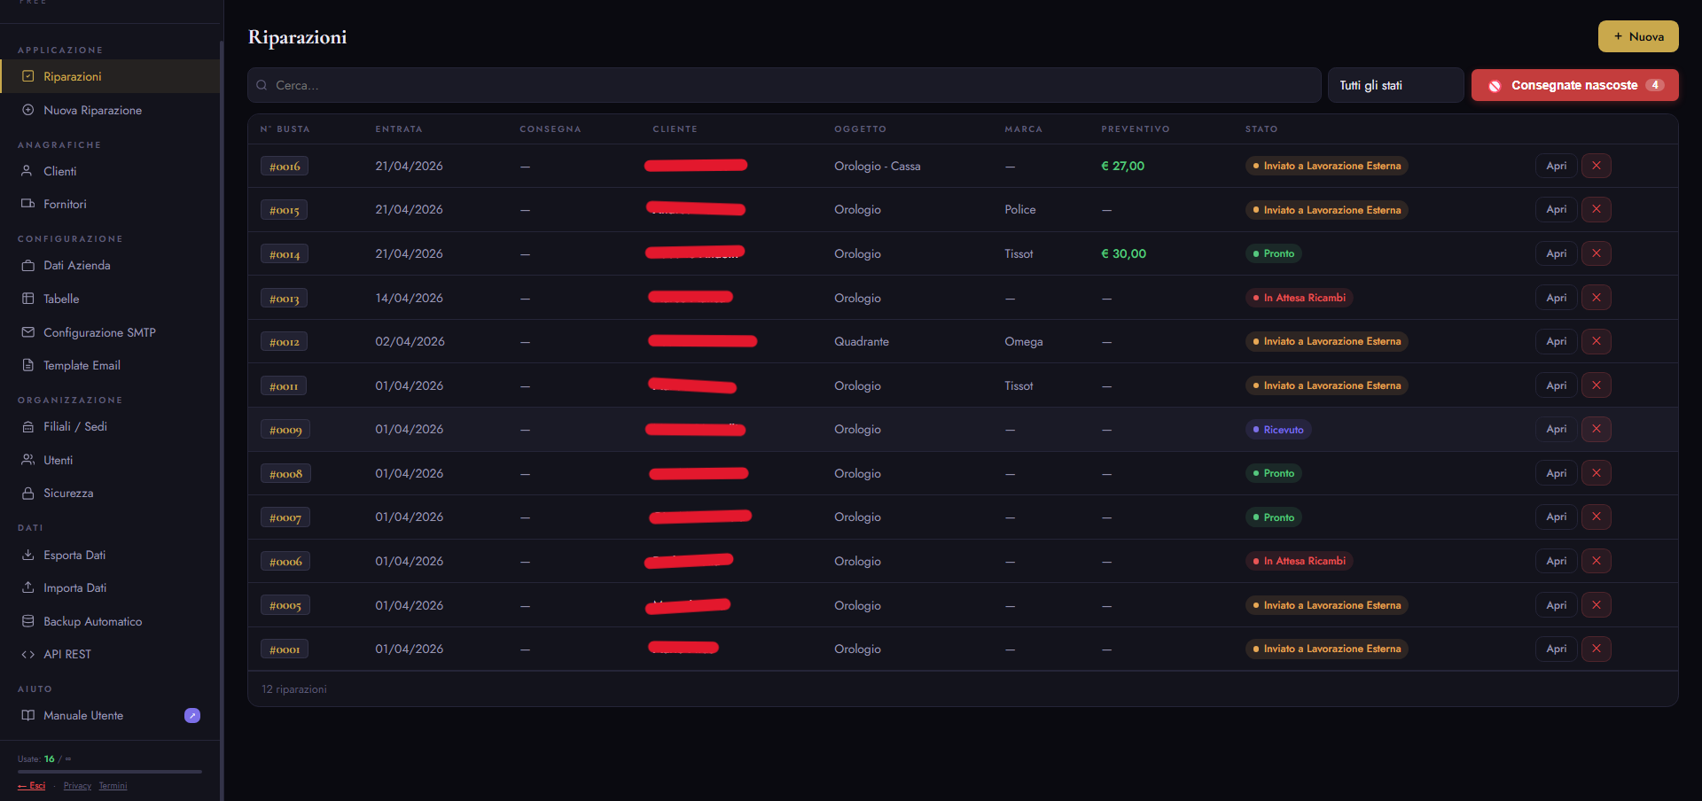
Task: Click the Configurazione SMTP envelope icon
Action: pyautogui.click(x=27, y=332)
